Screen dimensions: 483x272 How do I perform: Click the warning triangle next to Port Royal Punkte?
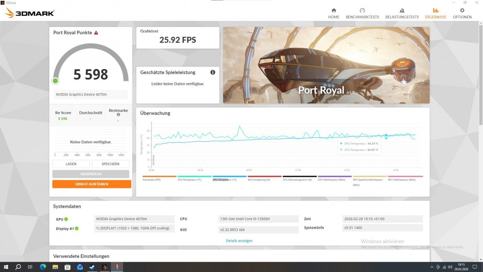[96, 33]
